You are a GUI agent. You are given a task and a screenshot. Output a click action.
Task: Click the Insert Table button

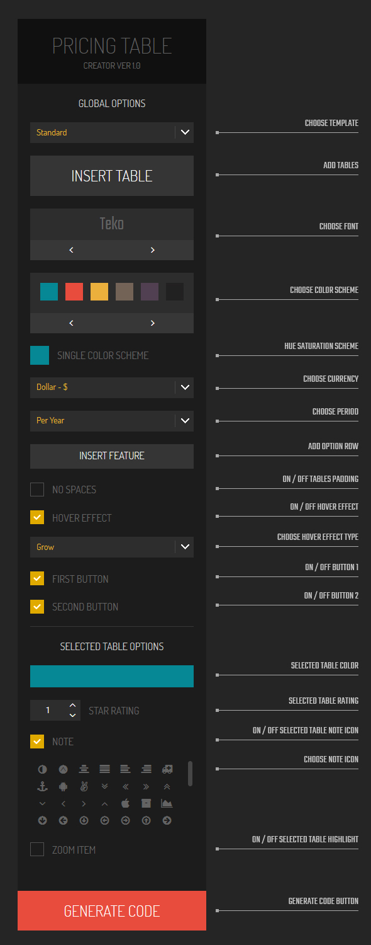click(x=112, y=176)
